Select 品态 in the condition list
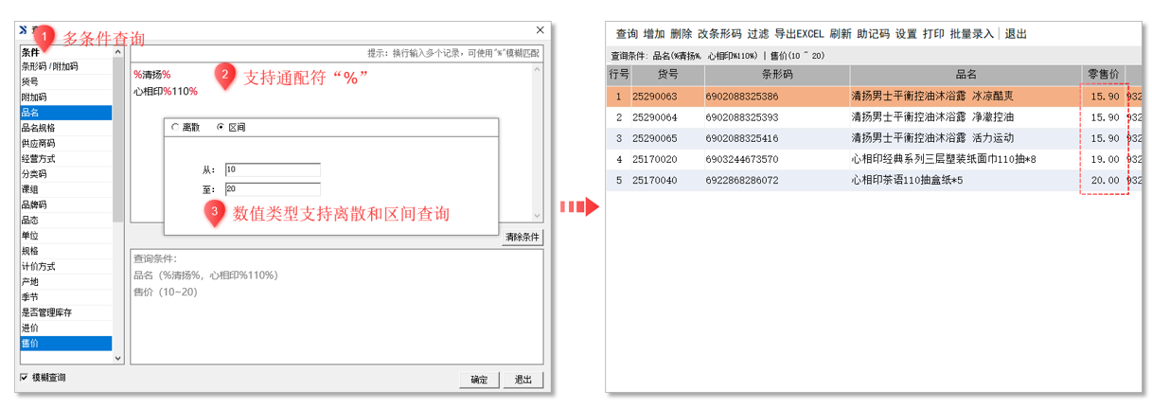Screen dimensions: 1152x408 pos(65,221)
